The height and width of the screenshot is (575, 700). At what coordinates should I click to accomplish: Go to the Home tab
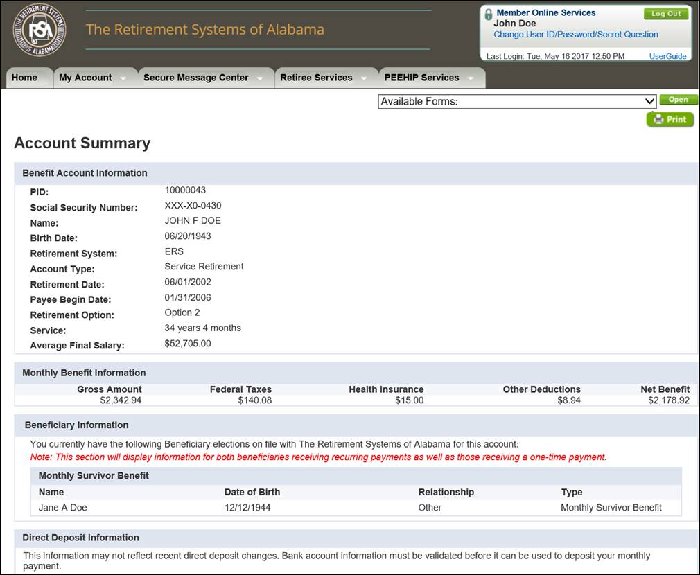[24, 78]
